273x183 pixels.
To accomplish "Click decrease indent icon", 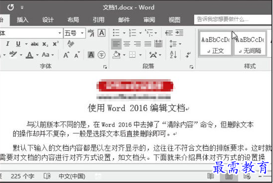I will [x=169, y=33].
